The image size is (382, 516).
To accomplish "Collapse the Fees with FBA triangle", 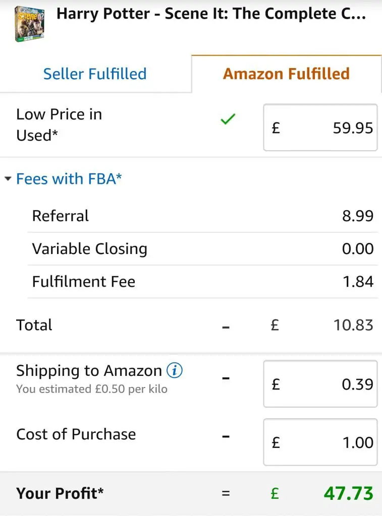I will coord(8,179).
